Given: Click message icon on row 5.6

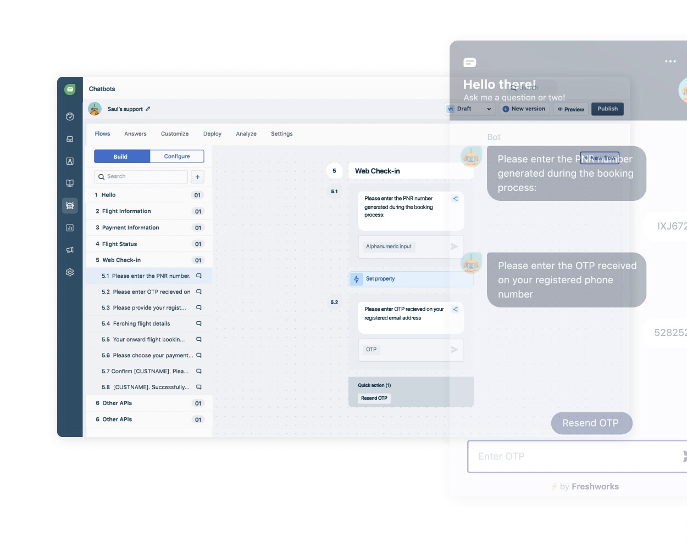Looking at the screenshot, I should 199,356.
